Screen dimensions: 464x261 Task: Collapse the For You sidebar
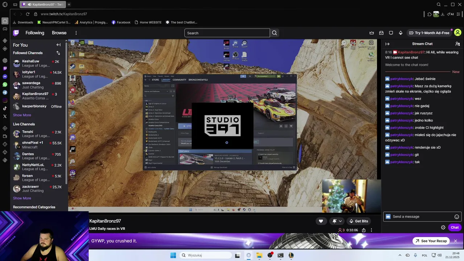pyautogui.click(x=58, y=45)
